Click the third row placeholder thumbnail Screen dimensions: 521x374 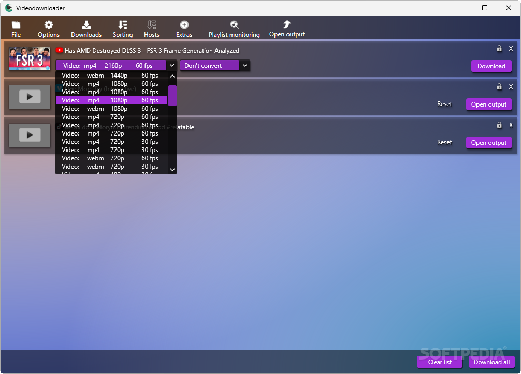(x=30, y=135)
